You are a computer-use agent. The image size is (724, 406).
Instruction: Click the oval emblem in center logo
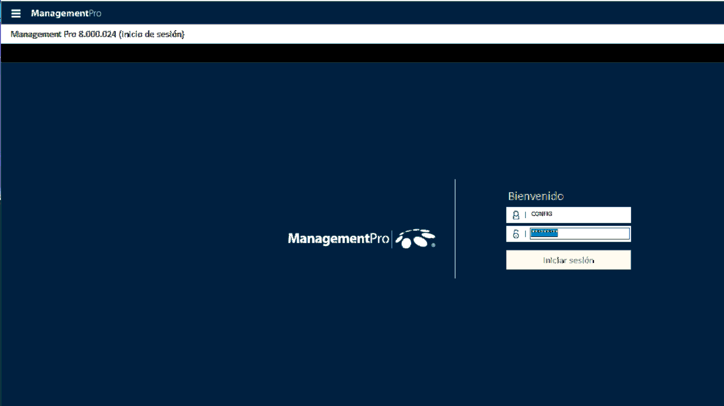415,239
